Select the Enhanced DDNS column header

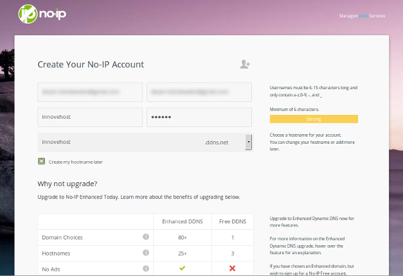tap(182, 221)
